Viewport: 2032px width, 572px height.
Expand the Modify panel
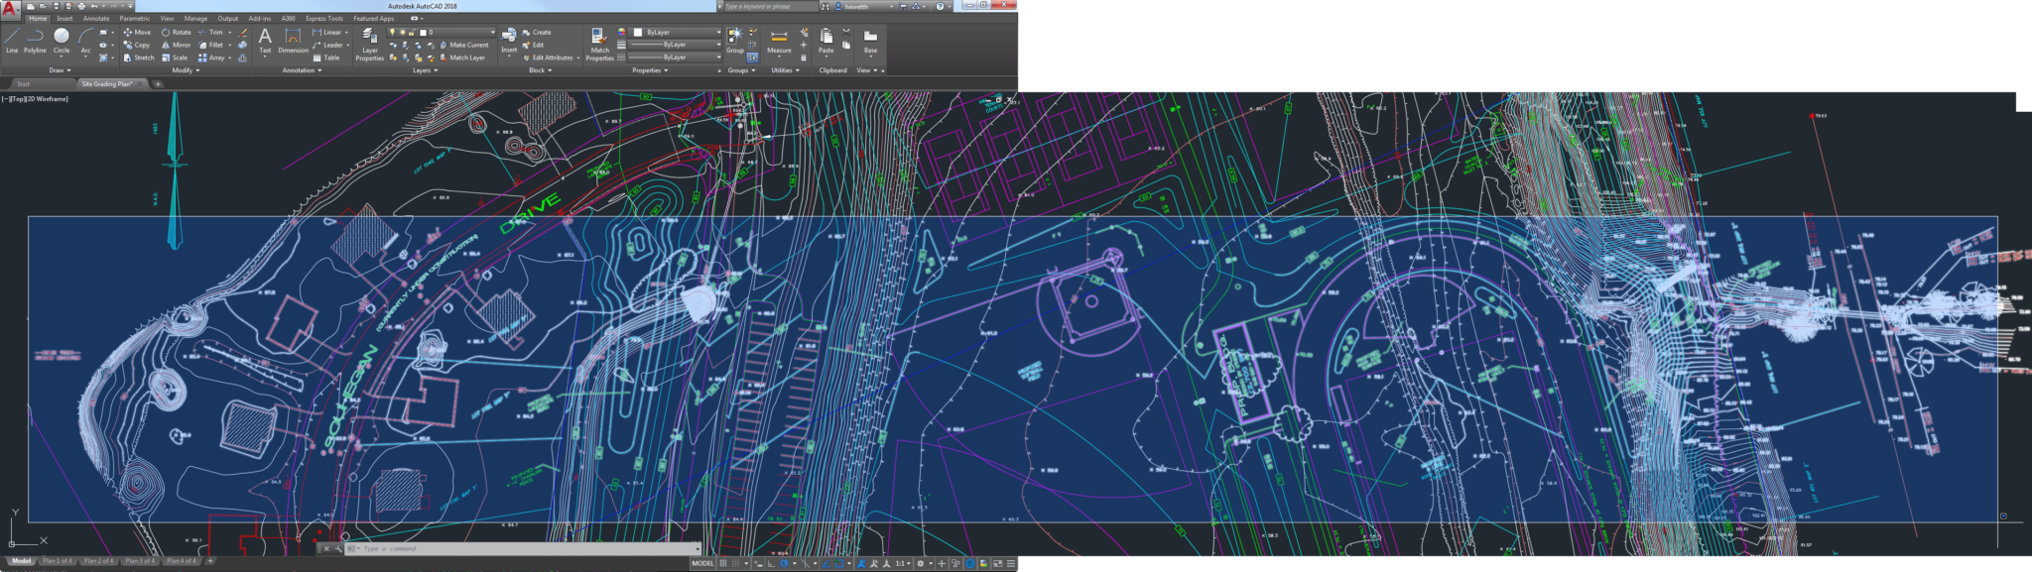point(186,70)
